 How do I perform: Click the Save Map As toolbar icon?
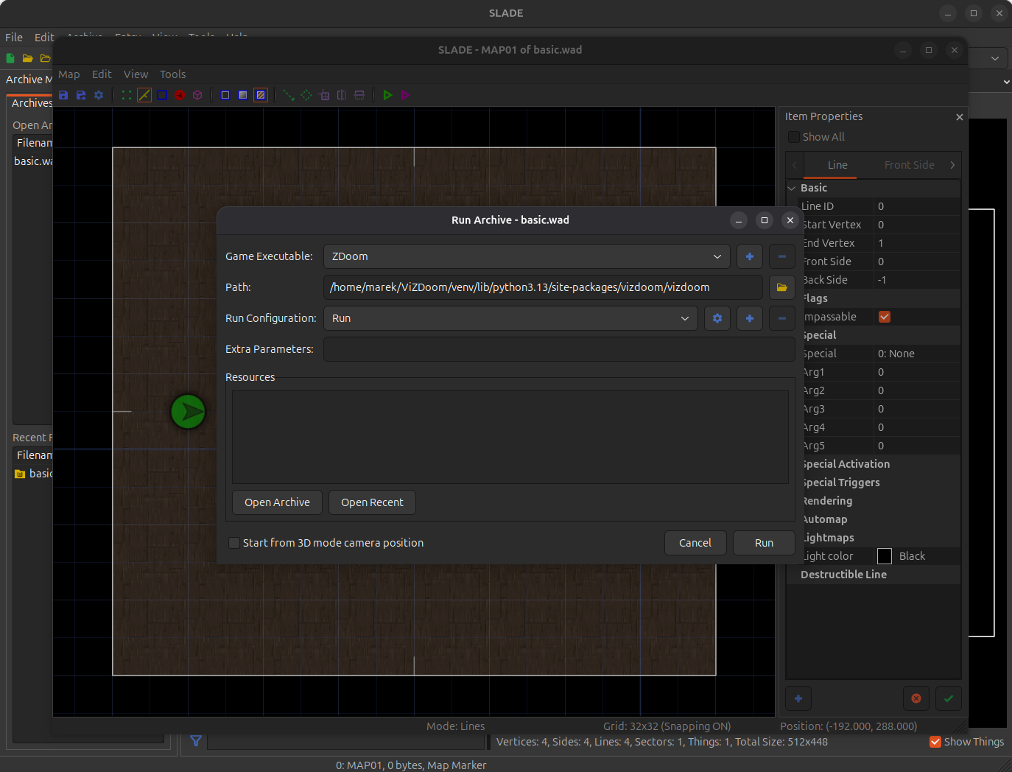[81, 95]
